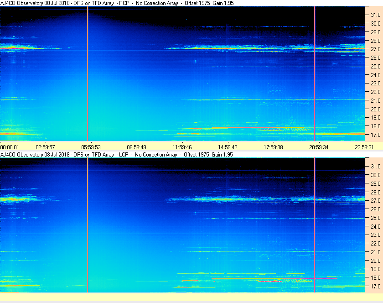Pick the 26.0 frequency label in LCP panel
Viewport: 383px width, 303px height.
(376, 209)
